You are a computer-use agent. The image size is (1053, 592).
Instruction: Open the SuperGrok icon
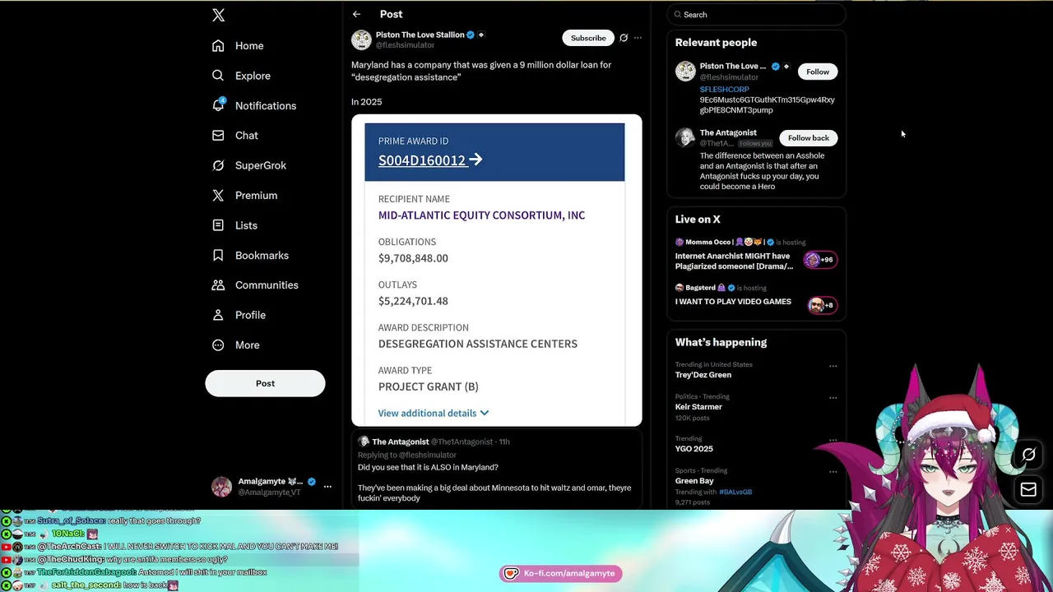218,165
